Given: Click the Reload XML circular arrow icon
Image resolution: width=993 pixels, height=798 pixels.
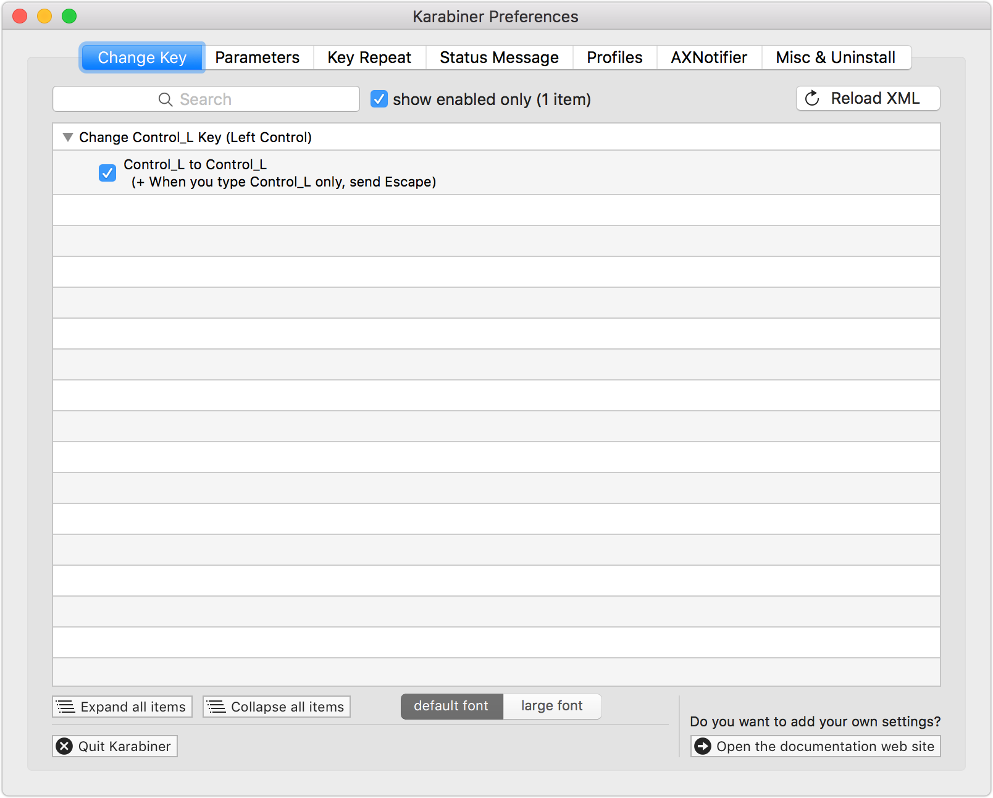Looking at the screenshot, I should [x=812, y=98].
